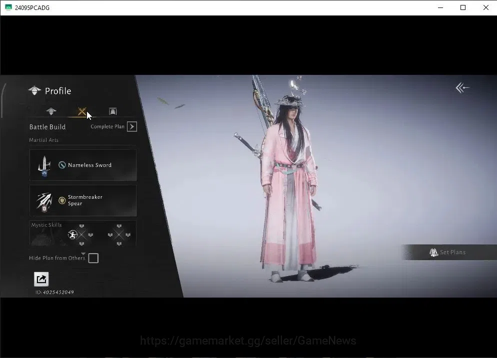Select the Stormbreaker Spear name text

click(85, 200)
